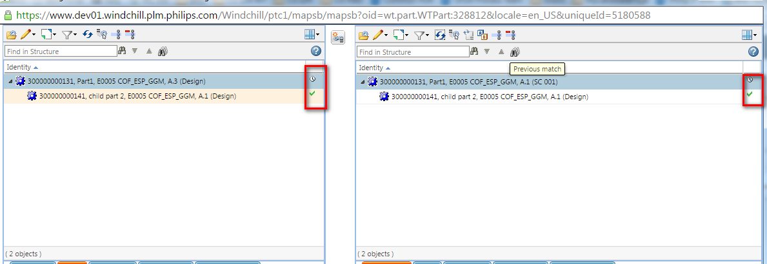Screen dimensions: 767x264
Task: Click multiple binoculars find-all icon, left pane
Action: (163, 51)
